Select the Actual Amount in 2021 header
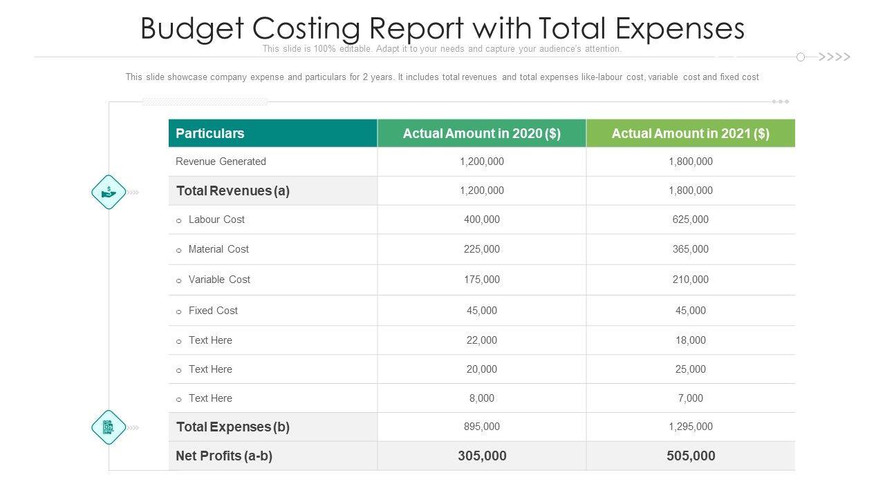885x497 pixels. click(x=690, y=133)
